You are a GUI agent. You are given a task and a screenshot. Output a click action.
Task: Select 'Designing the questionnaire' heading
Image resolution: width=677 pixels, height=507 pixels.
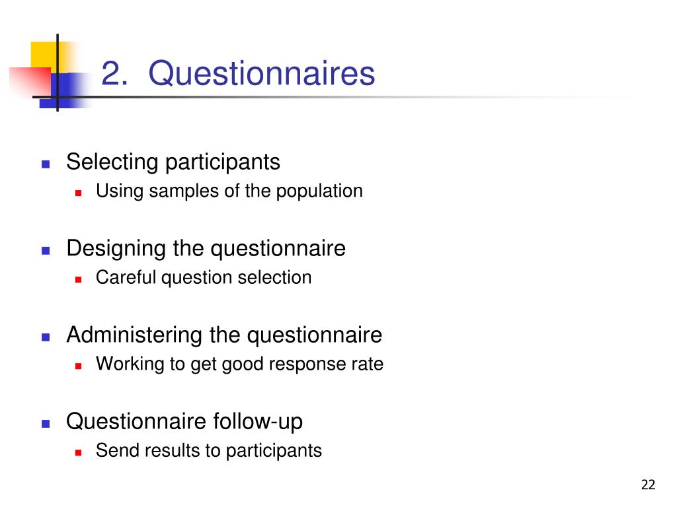point(206,249)
